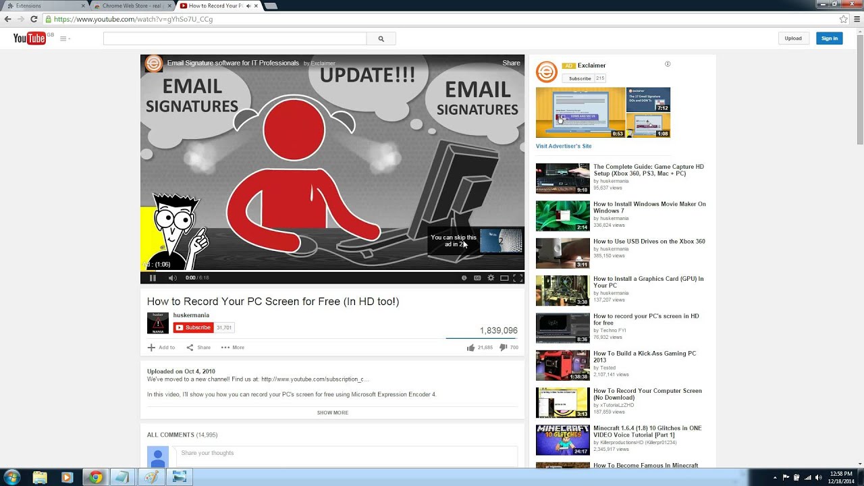Toggle closed captions in the player
This screenshot has height=486, width=864.
pyautogui.click(x=477, y=277)
